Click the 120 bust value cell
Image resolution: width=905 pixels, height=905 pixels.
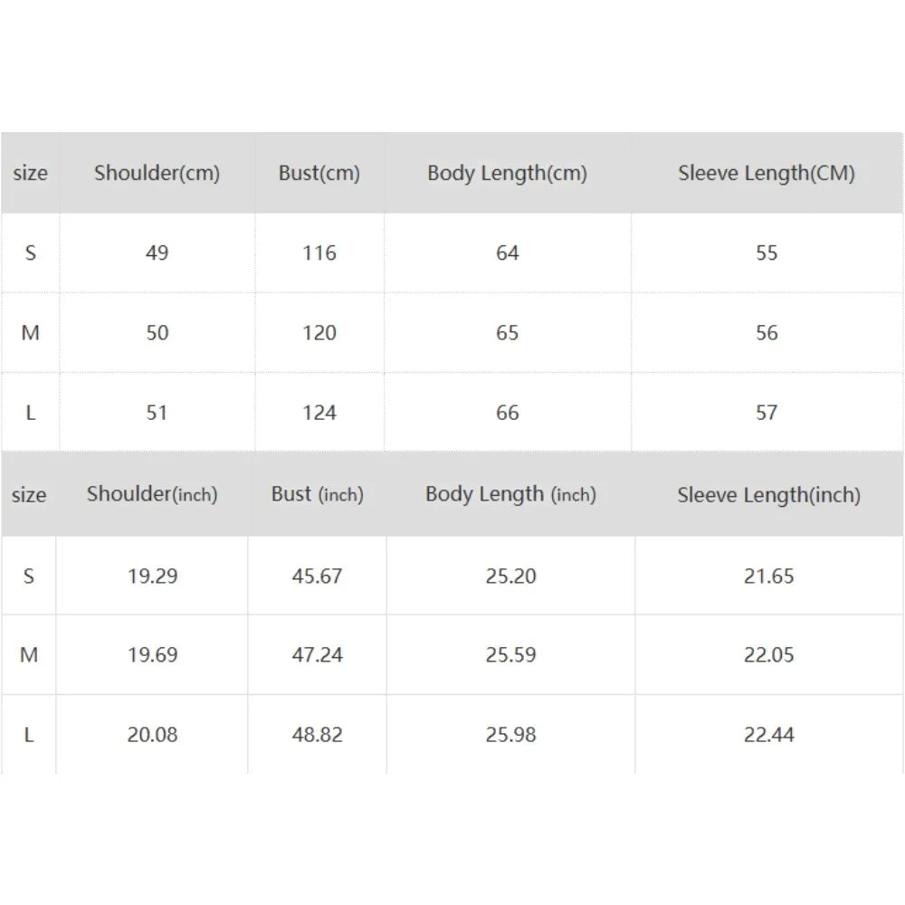click(x=319, y=332)
